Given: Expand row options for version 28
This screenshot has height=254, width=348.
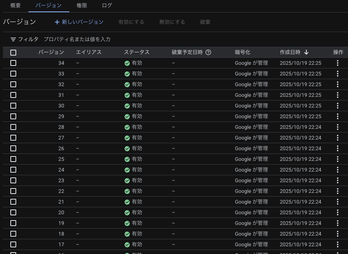Looking at the screenshot, I should pyautogui.click(x=338, y=127).
